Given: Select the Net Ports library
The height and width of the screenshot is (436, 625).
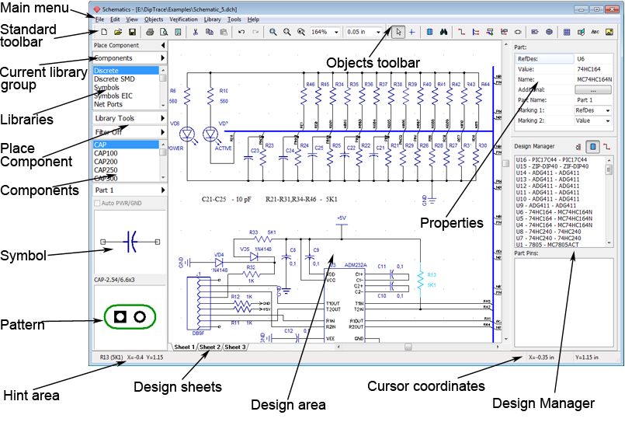Looking at the screenshot, I should pos(108,104).
